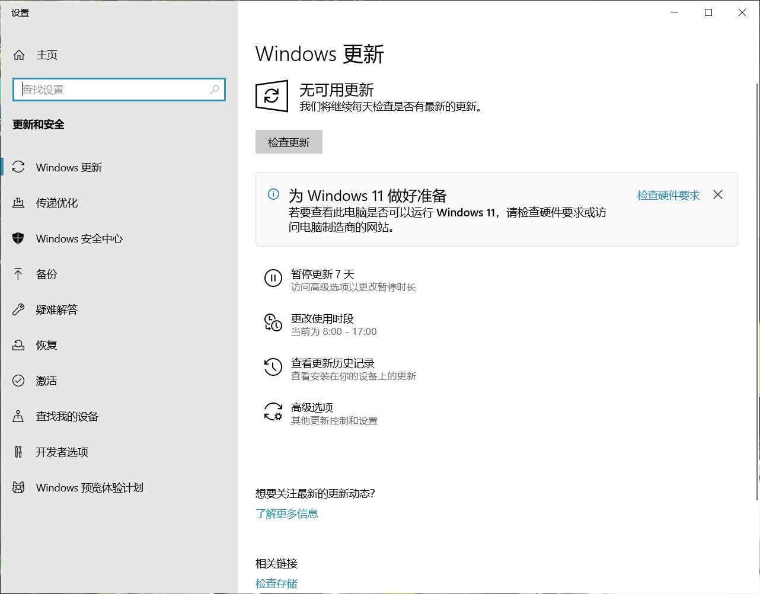The image size is (760, 594).
Task: Click the search magnifier icon in 查找设置
Action: point(215,90)
